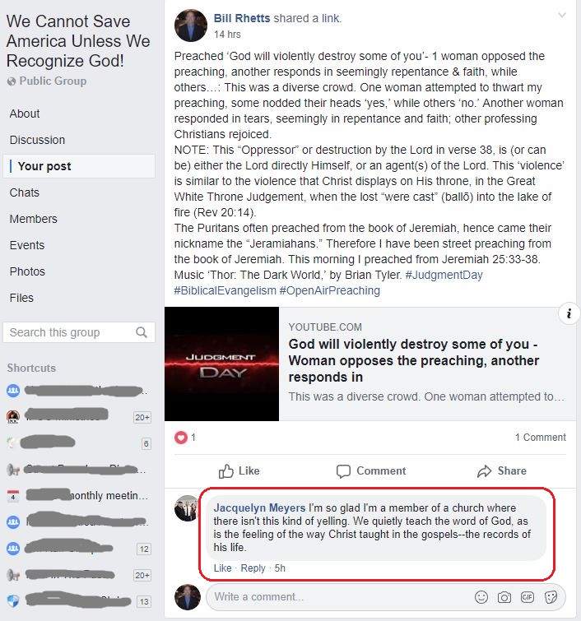Click the heart reaction icon under the post
This screenshot has width=581, height=621.
[181, 438]
